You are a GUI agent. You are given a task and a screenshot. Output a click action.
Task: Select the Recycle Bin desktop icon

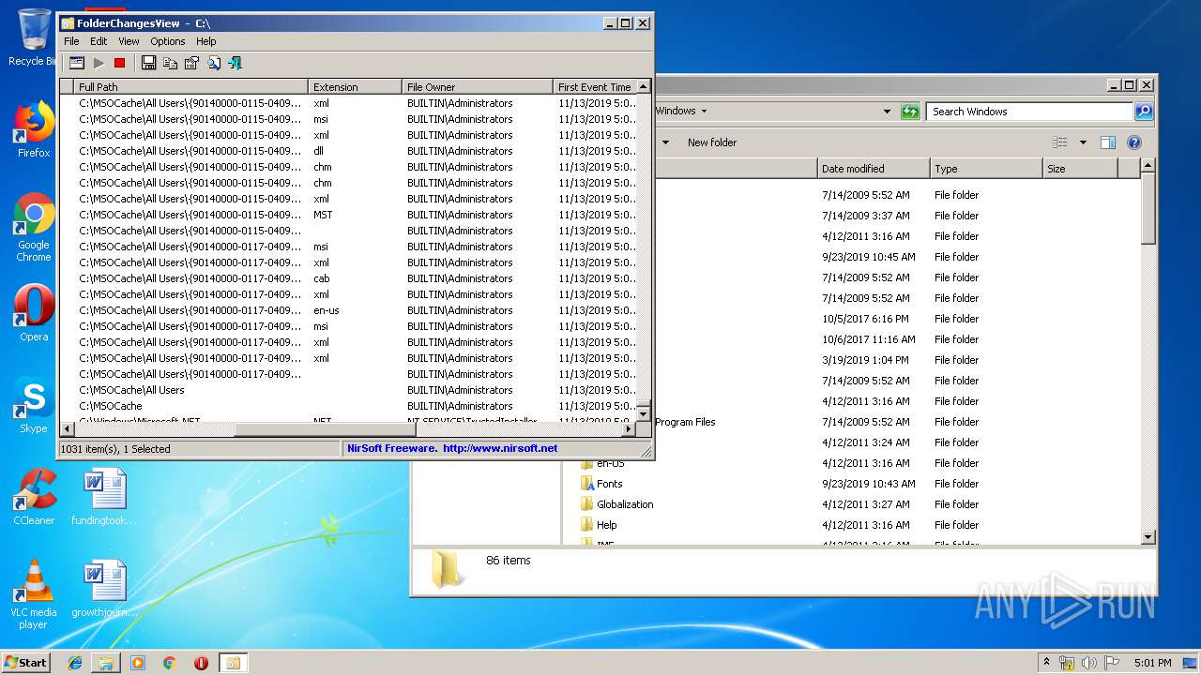[x=34, y=37]
